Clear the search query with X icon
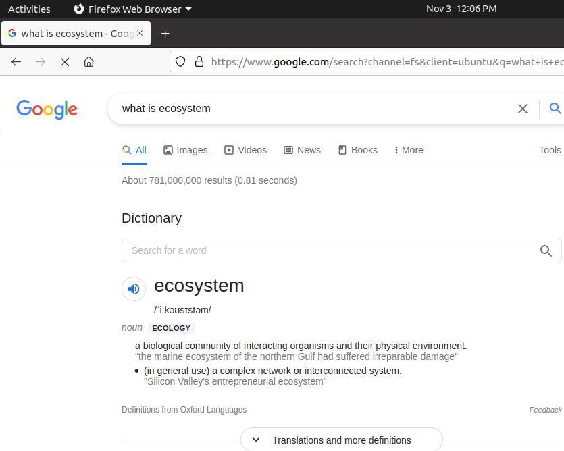Screen dimensions: 564x451 coord(522,109)
